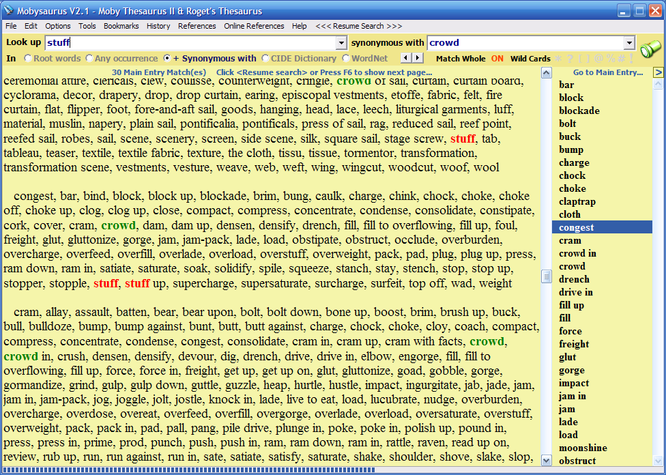Click inside the Look up input containing 'stuff'

[x=191, y=42]
